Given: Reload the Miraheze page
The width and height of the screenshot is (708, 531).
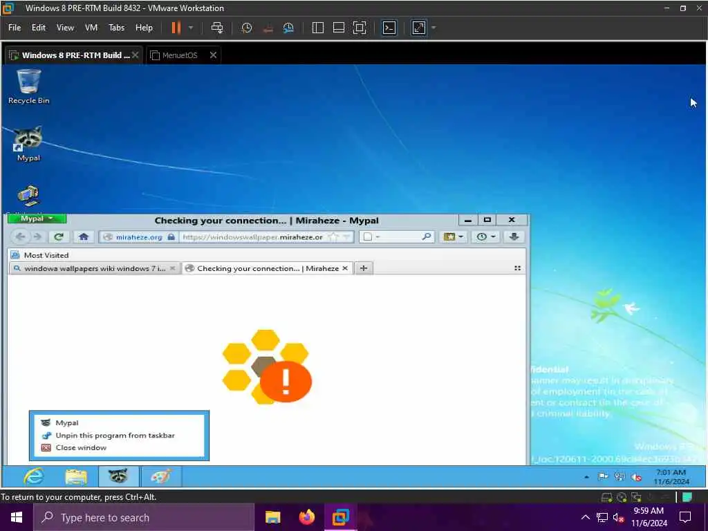Looking at the screenshot, I should [59, 236].
